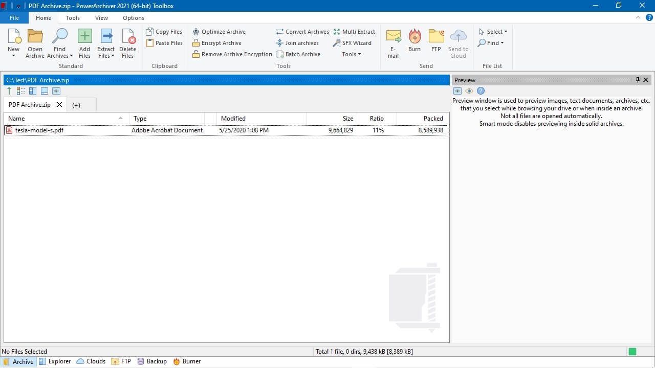Switch to the Tools ribbon tab
This screenshot has width=655, height=368.
(73, 18)
